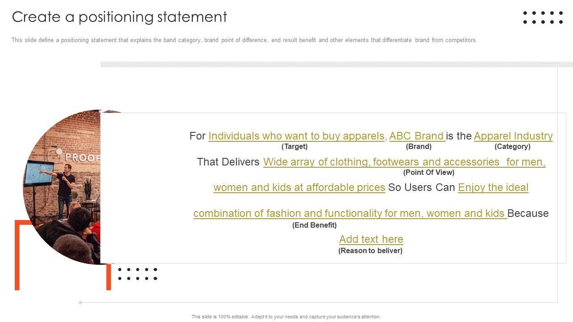Select the "(Reason to beliver)" label

[370, 251]
